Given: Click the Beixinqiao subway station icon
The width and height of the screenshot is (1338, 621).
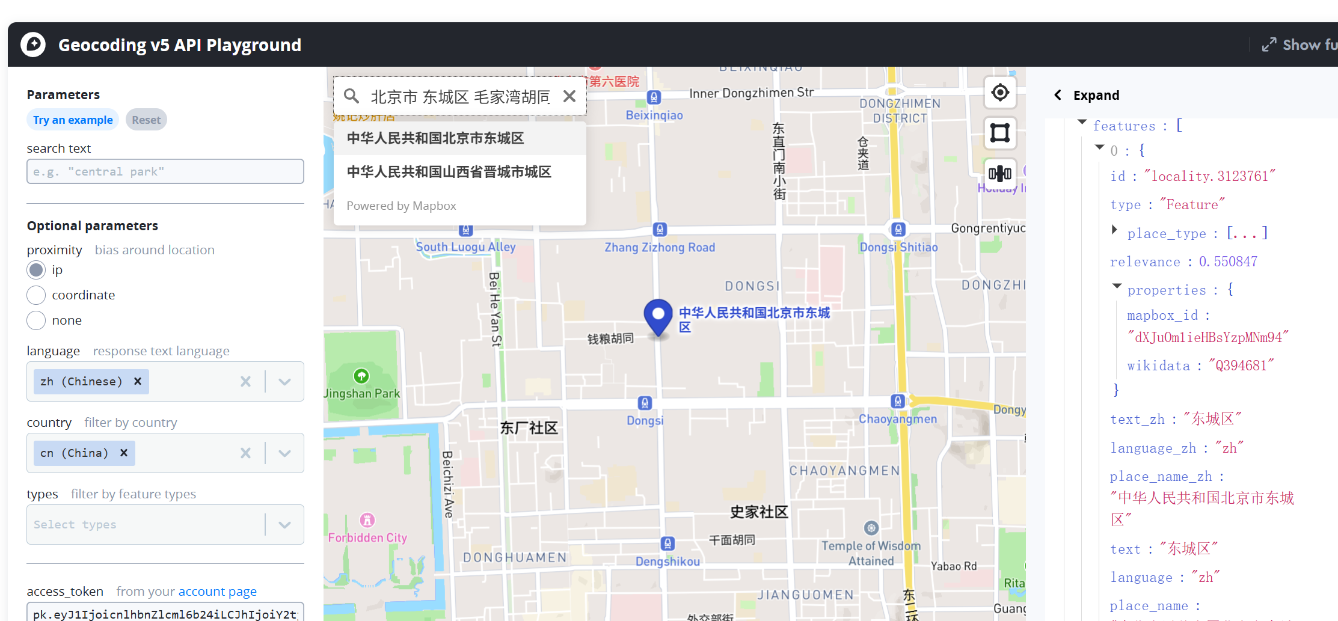Looking at the screenshot, I should (654, 97).
